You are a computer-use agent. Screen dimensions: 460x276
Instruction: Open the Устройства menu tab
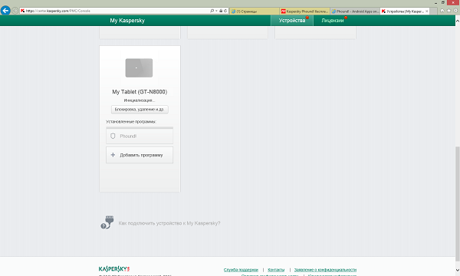pos(292,21)
